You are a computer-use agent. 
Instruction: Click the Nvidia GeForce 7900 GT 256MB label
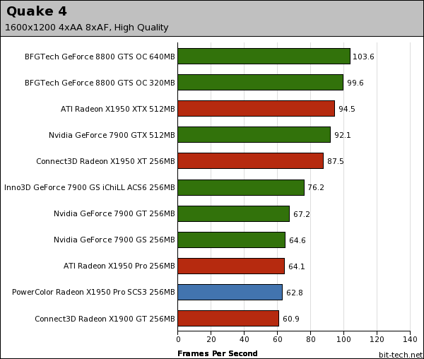coord(114,213)
